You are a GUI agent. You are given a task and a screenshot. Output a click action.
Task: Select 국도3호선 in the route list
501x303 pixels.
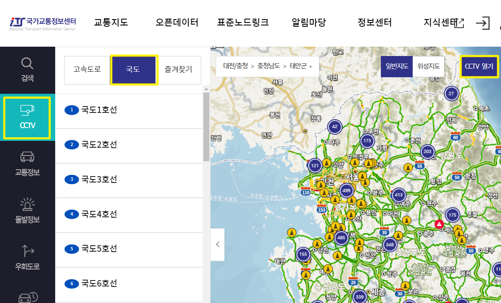(129, 181)
